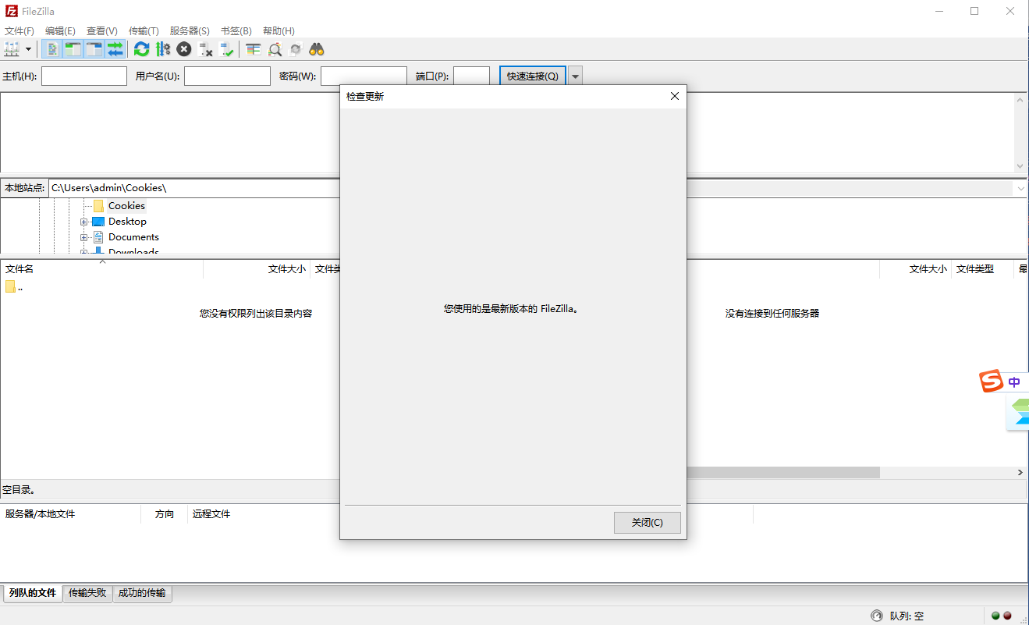Focus the 密码(W) password input field
This screenshot has width=1029, height=625.
coord(364,76)
